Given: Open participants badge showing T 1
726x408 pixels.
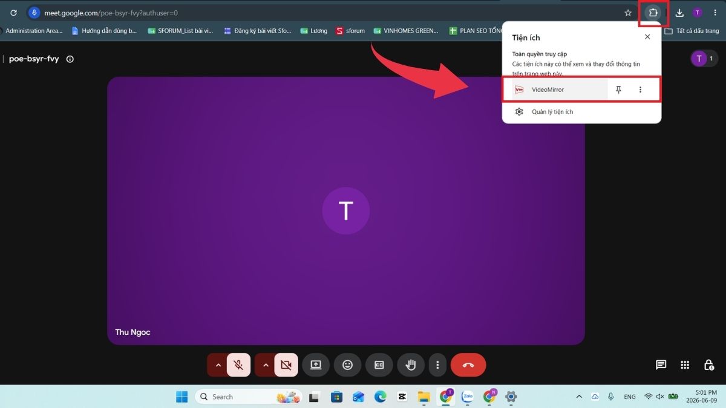Looking at the screenshot, I should pyautogui.click(x=704, y=59).
